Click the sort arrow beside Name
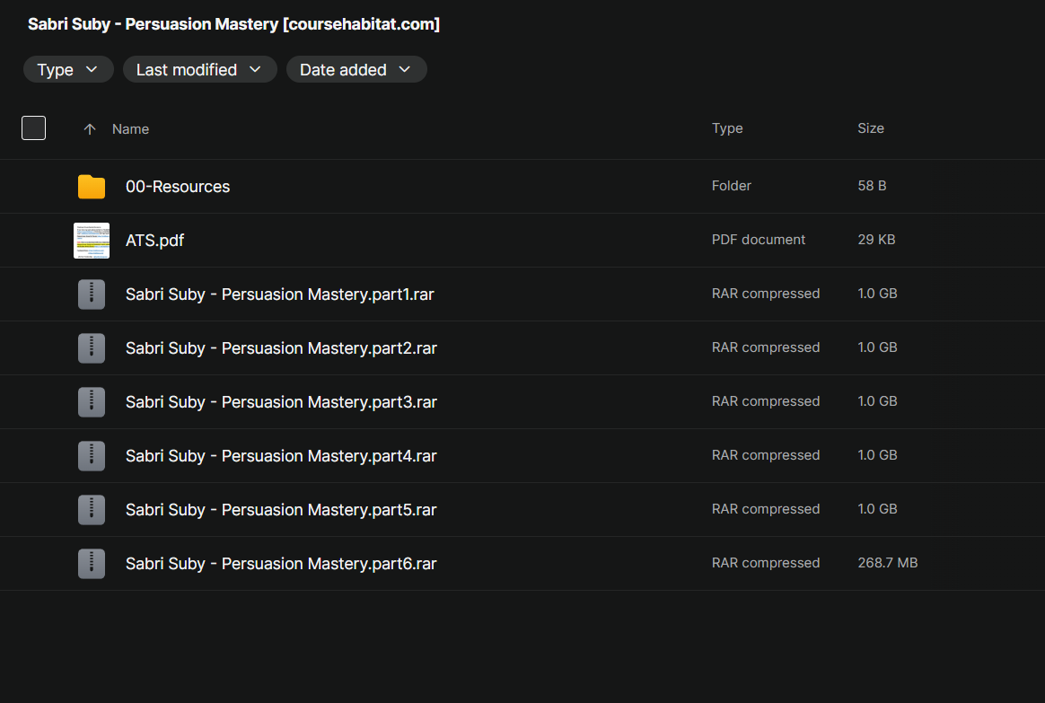The width and height of the screenshot is (1045, 703). (90, 129)
